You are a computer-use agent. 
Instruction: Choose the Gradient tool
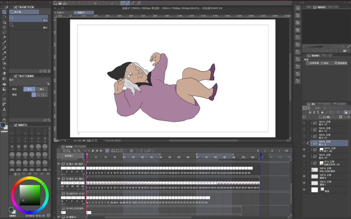4,89
